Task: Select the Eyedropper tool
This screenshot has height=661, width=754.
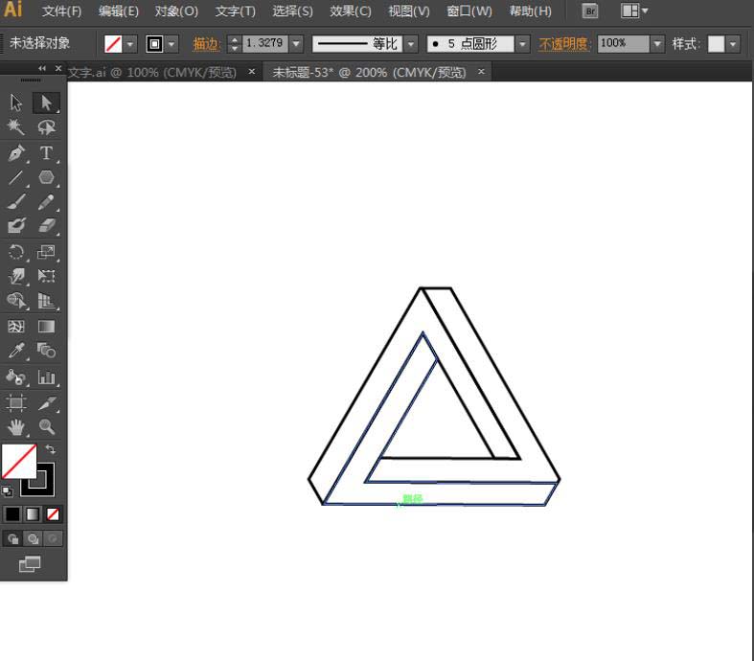Action: (x=16, y=351)
